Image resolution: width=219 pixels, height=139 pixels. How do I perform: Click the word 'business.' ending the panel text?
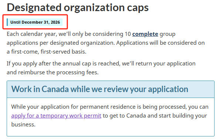tap(23, 125)
